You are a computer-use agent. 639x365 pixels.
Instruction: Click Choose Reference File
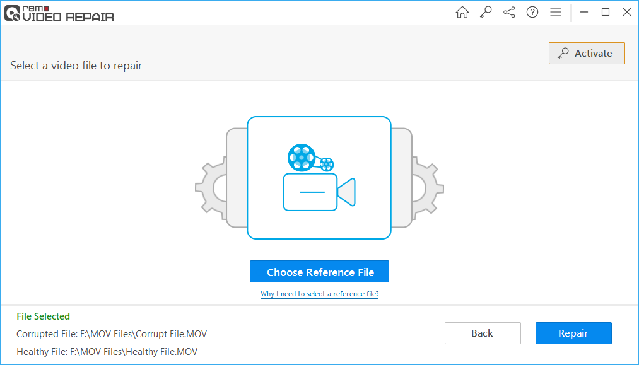click(x=319, y=271)
